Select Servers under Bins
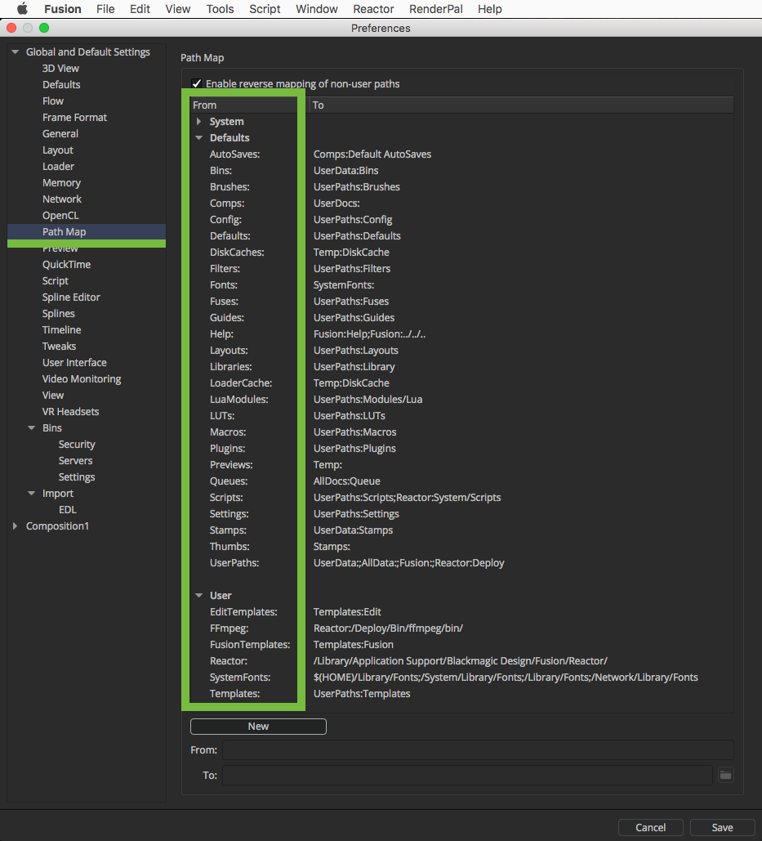The height and width of the screenshot is (841, 762). (x=76, y=461)
